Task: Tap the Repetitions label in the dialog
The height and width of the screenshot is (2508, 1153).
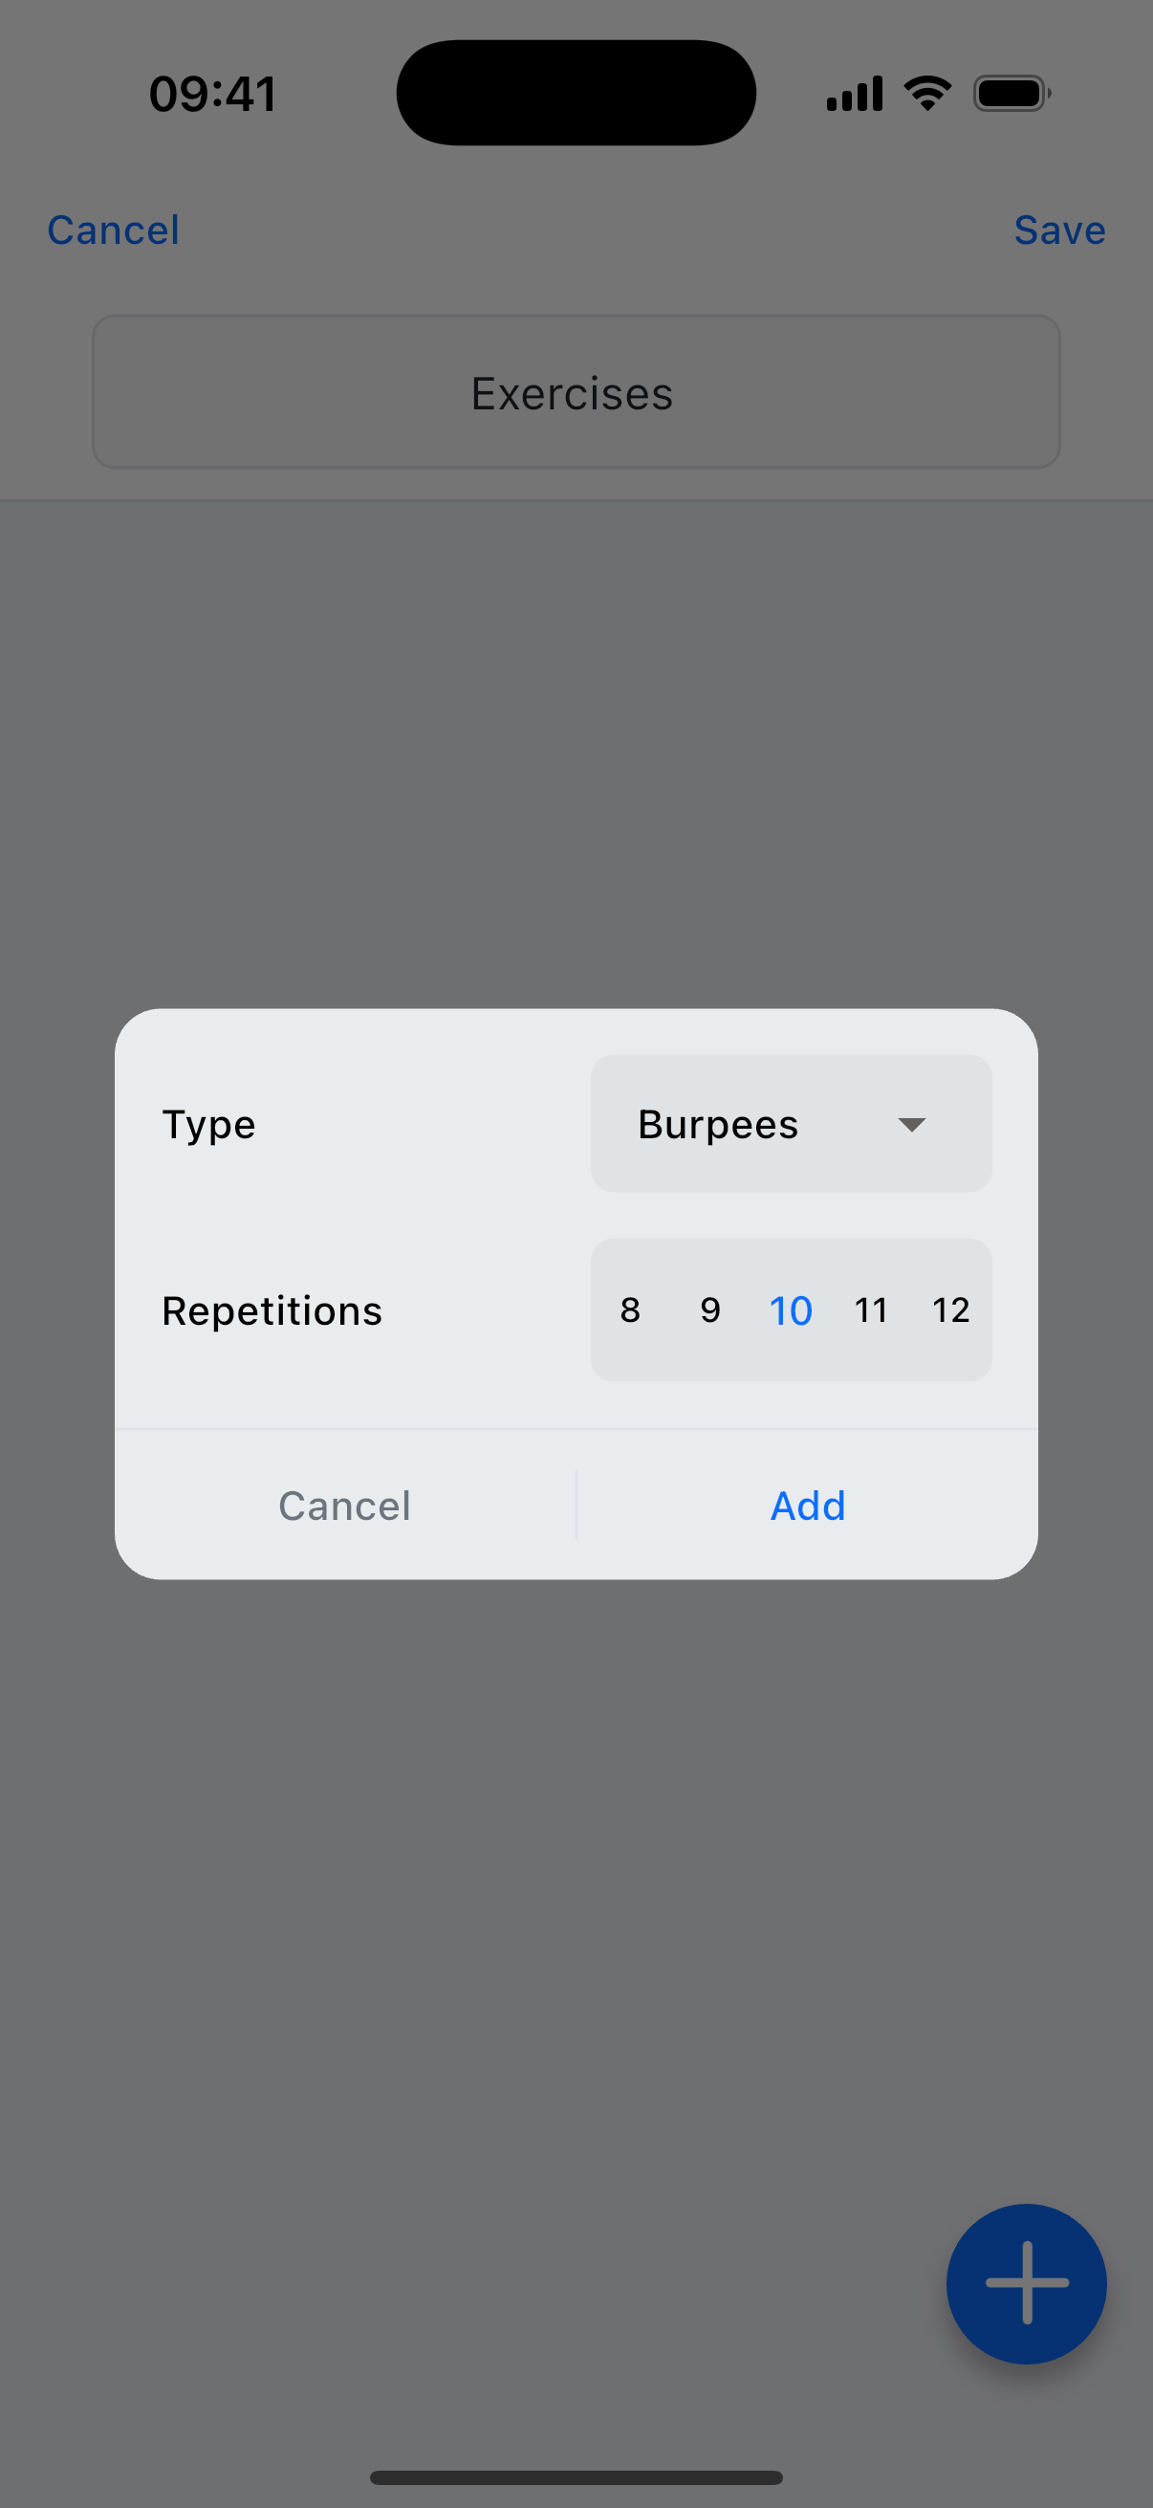Action: pyautogui.click(x=272, y=1309)
